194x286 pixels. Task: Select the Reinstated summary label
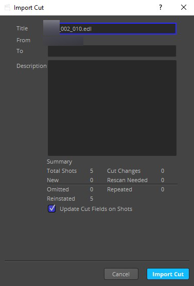(x=61, y=199)
